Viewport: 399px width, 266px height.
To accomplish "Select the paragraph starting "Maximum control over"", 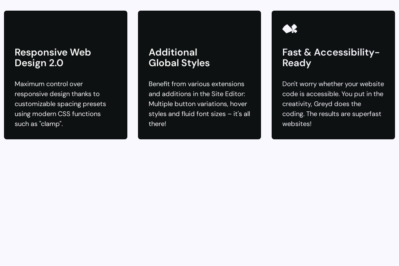I will tap(60, 104).
